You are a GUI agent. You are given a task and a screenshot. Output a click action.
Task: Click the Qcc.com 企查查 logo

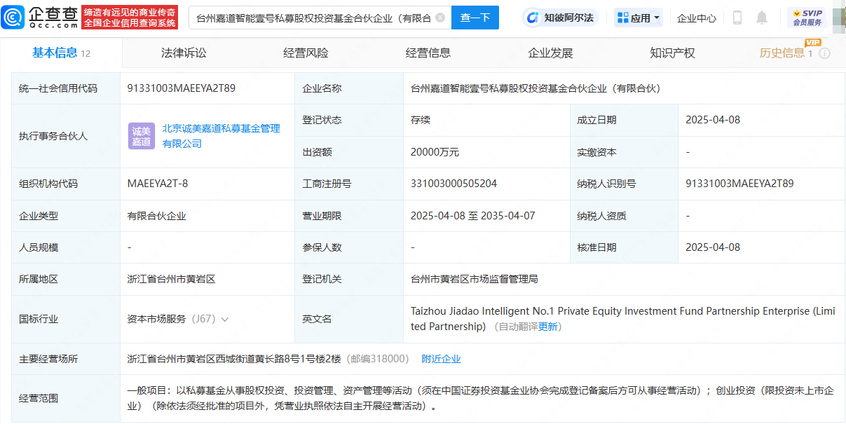(42, 17)
